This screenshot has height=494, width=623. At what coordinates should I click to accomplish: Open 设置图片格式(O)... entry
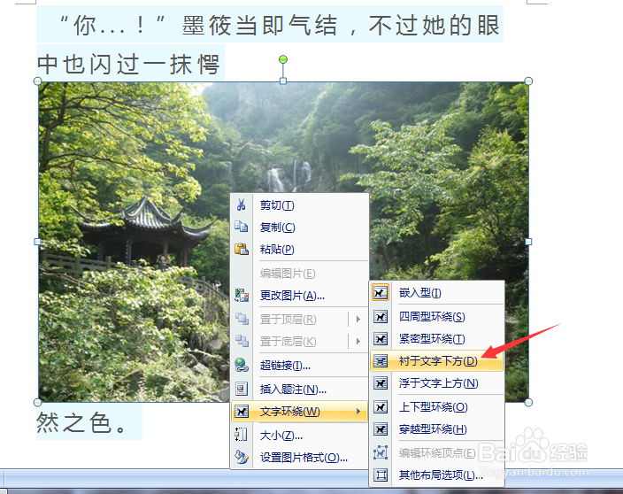[300, 458]
